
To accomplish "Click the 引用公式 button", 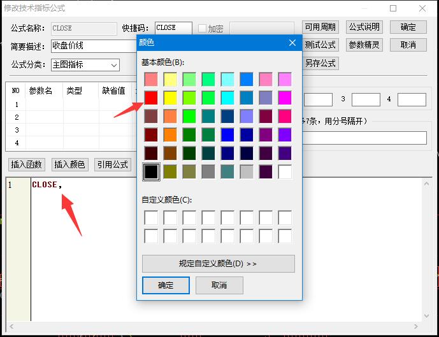I will (x=113, y=164).
